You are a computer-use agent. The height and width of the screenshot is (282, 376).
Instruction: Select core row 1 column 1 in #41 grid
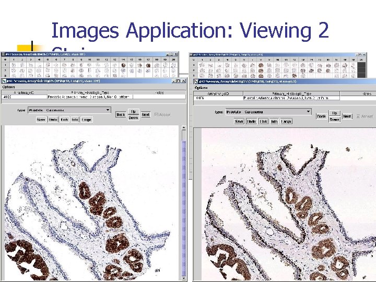point(14,65)
